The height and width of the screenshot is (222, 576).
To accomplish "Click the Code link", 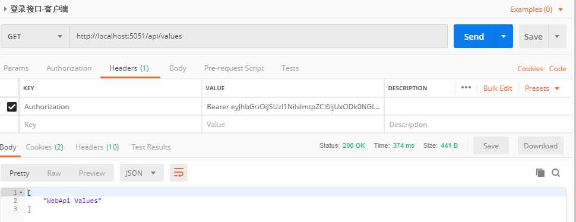I will point(558,69).
